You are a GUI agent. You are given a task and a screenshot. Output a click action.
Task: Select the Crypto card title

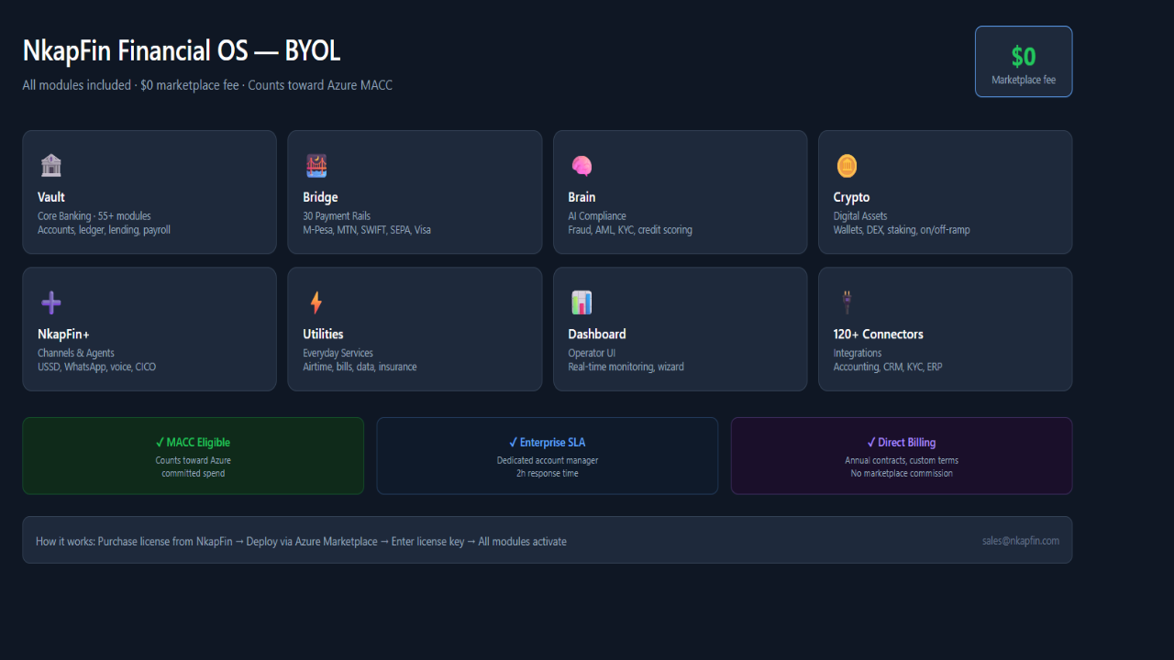[851, 197]
